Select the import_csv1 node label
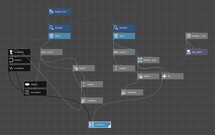Screen dimensions: 215x135 pyautogui.click(x=61, y=12)
